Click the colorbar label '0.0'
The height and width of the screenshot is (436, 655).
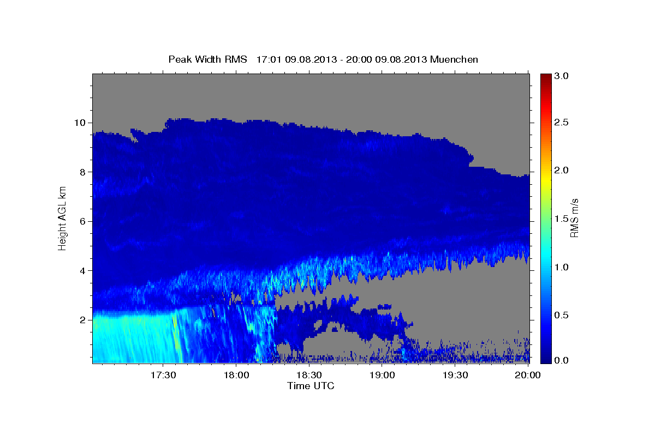pos(562,360)
